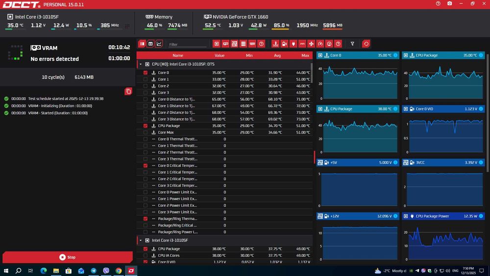The image size is (490, 276).
Task: Open the clock showing 7:50 PM
Action: pos(468,271)
